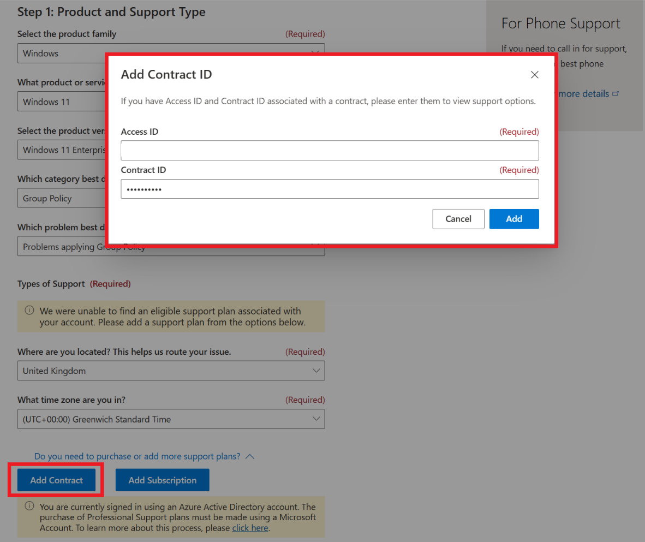Open the Windows 11 Enterprise version dropdown

coord(60,150)
